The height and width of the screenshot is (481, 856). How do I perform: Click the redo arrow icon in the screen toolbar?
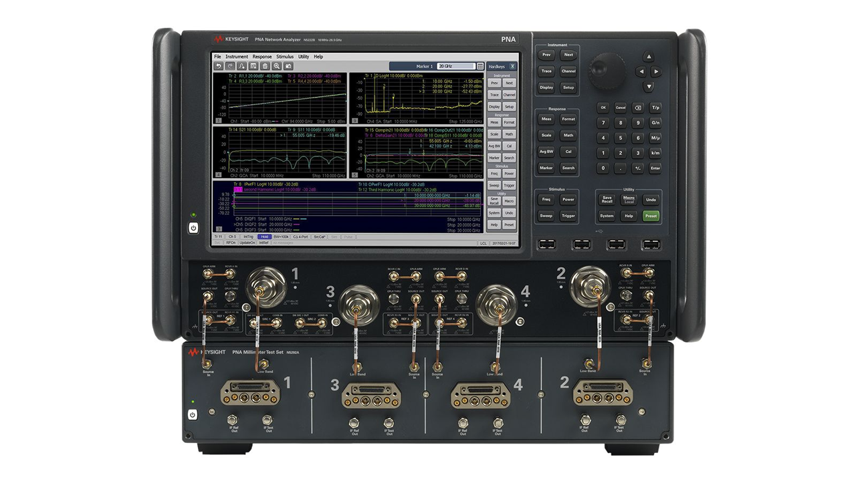pyautogui.click(x=230, y=66)
